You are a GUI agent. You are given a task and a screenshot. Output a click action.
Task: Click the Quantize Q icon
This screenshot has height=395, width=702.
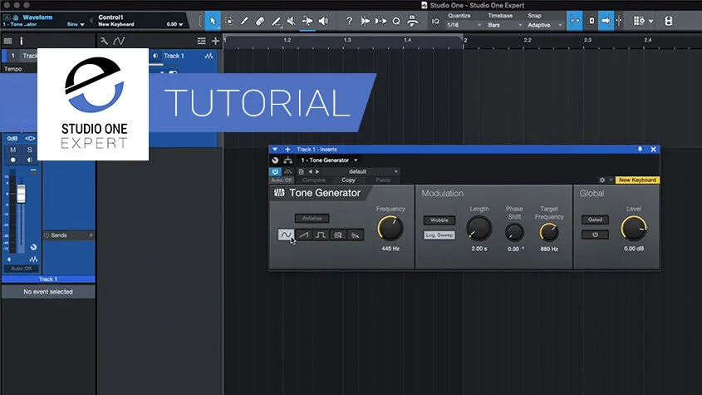[396, 21]
